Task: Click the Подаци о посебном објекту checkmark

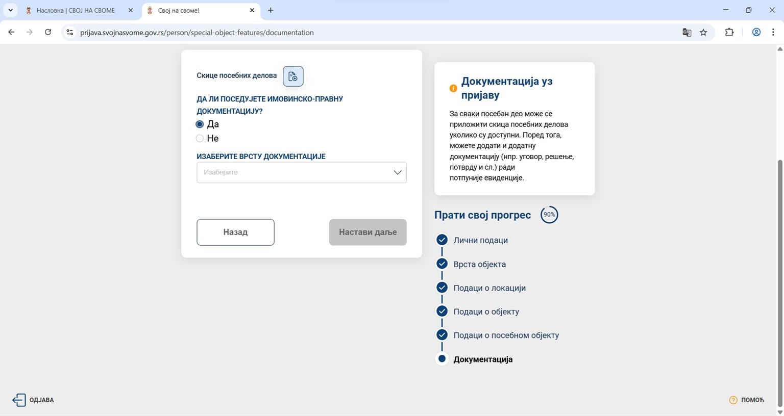Action: pos(442,335)
